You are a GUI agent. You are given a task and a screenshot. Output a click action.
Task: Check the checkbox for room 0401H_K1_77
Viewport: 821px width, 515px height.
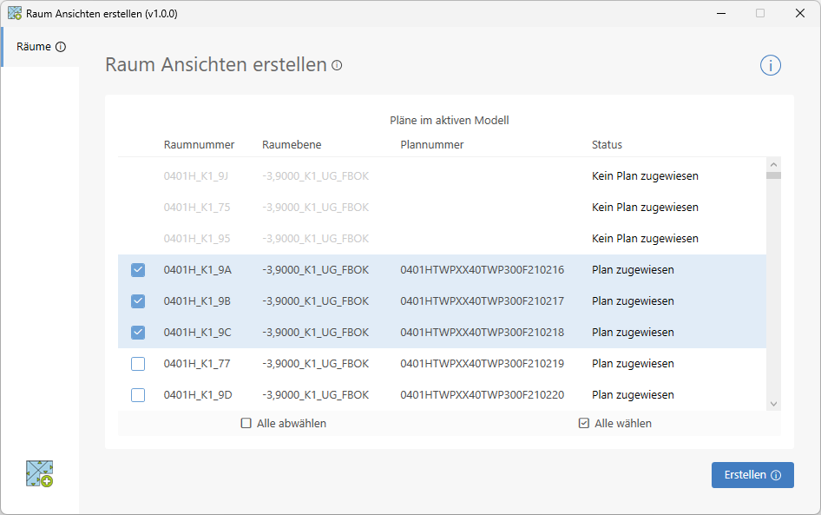[138, 364]
